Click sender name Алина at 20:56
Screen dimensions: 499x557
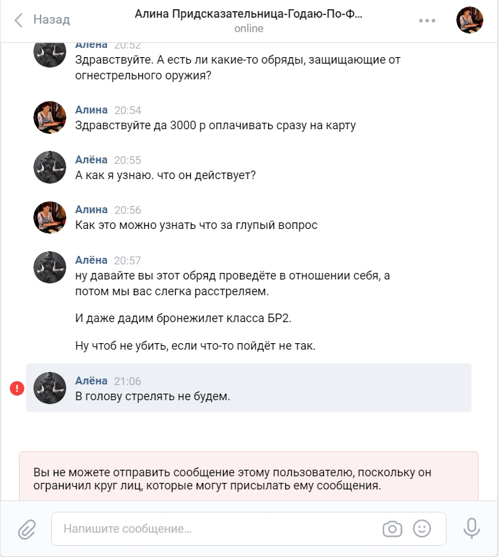point(91,209)
